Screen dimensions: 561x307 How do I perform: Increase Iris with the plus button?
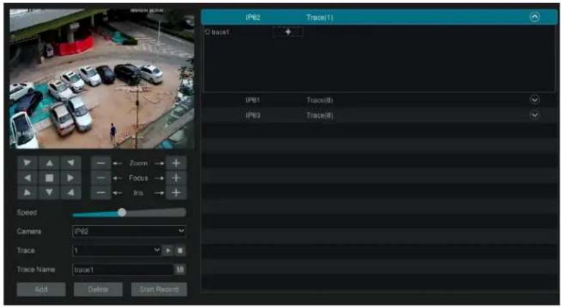coord(176,193)
